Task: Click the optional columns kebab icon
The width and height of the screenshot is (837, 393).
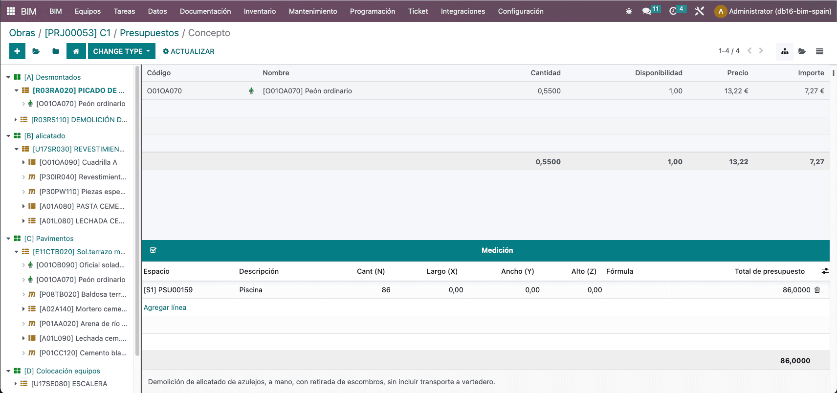Action: 833,73
